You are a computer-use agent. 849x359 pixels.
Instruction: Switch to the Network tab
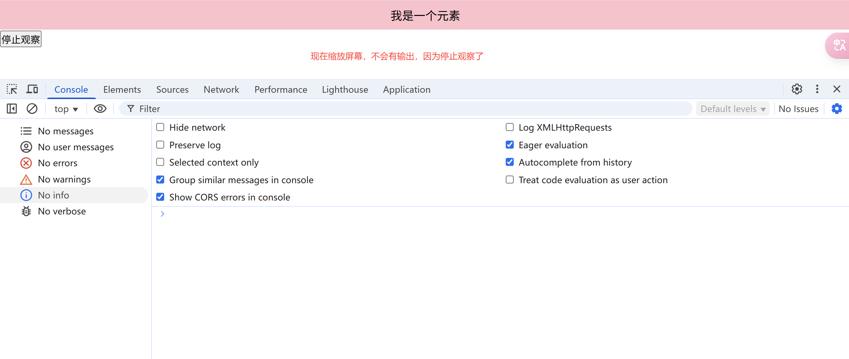(x=221, y=89)
